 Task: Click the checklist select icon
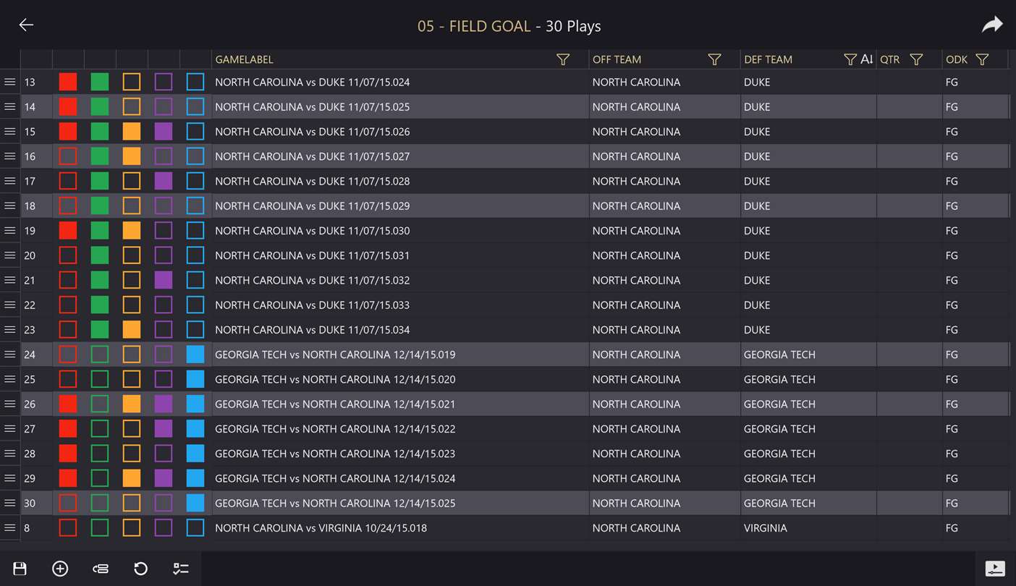(181, 569)
